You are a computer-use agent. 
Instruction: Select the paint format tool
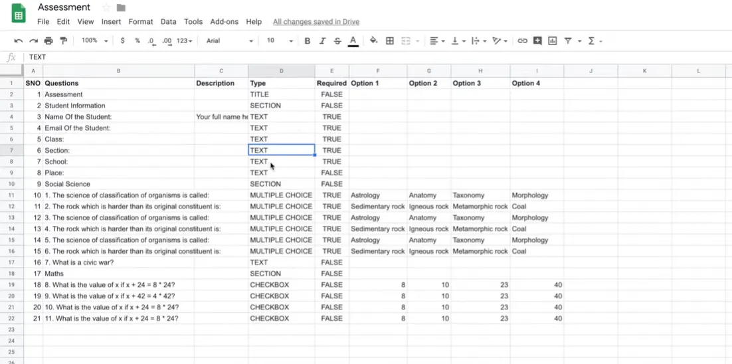tap(64, 41)
